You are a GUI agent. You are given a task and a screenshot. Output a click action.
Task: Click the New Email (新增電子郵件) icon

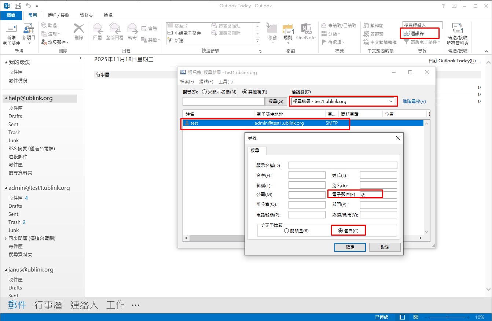coord(11,30)
